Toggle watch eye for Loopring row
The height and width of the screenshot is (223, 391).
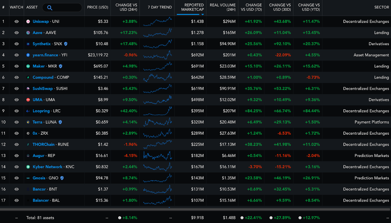16,111
